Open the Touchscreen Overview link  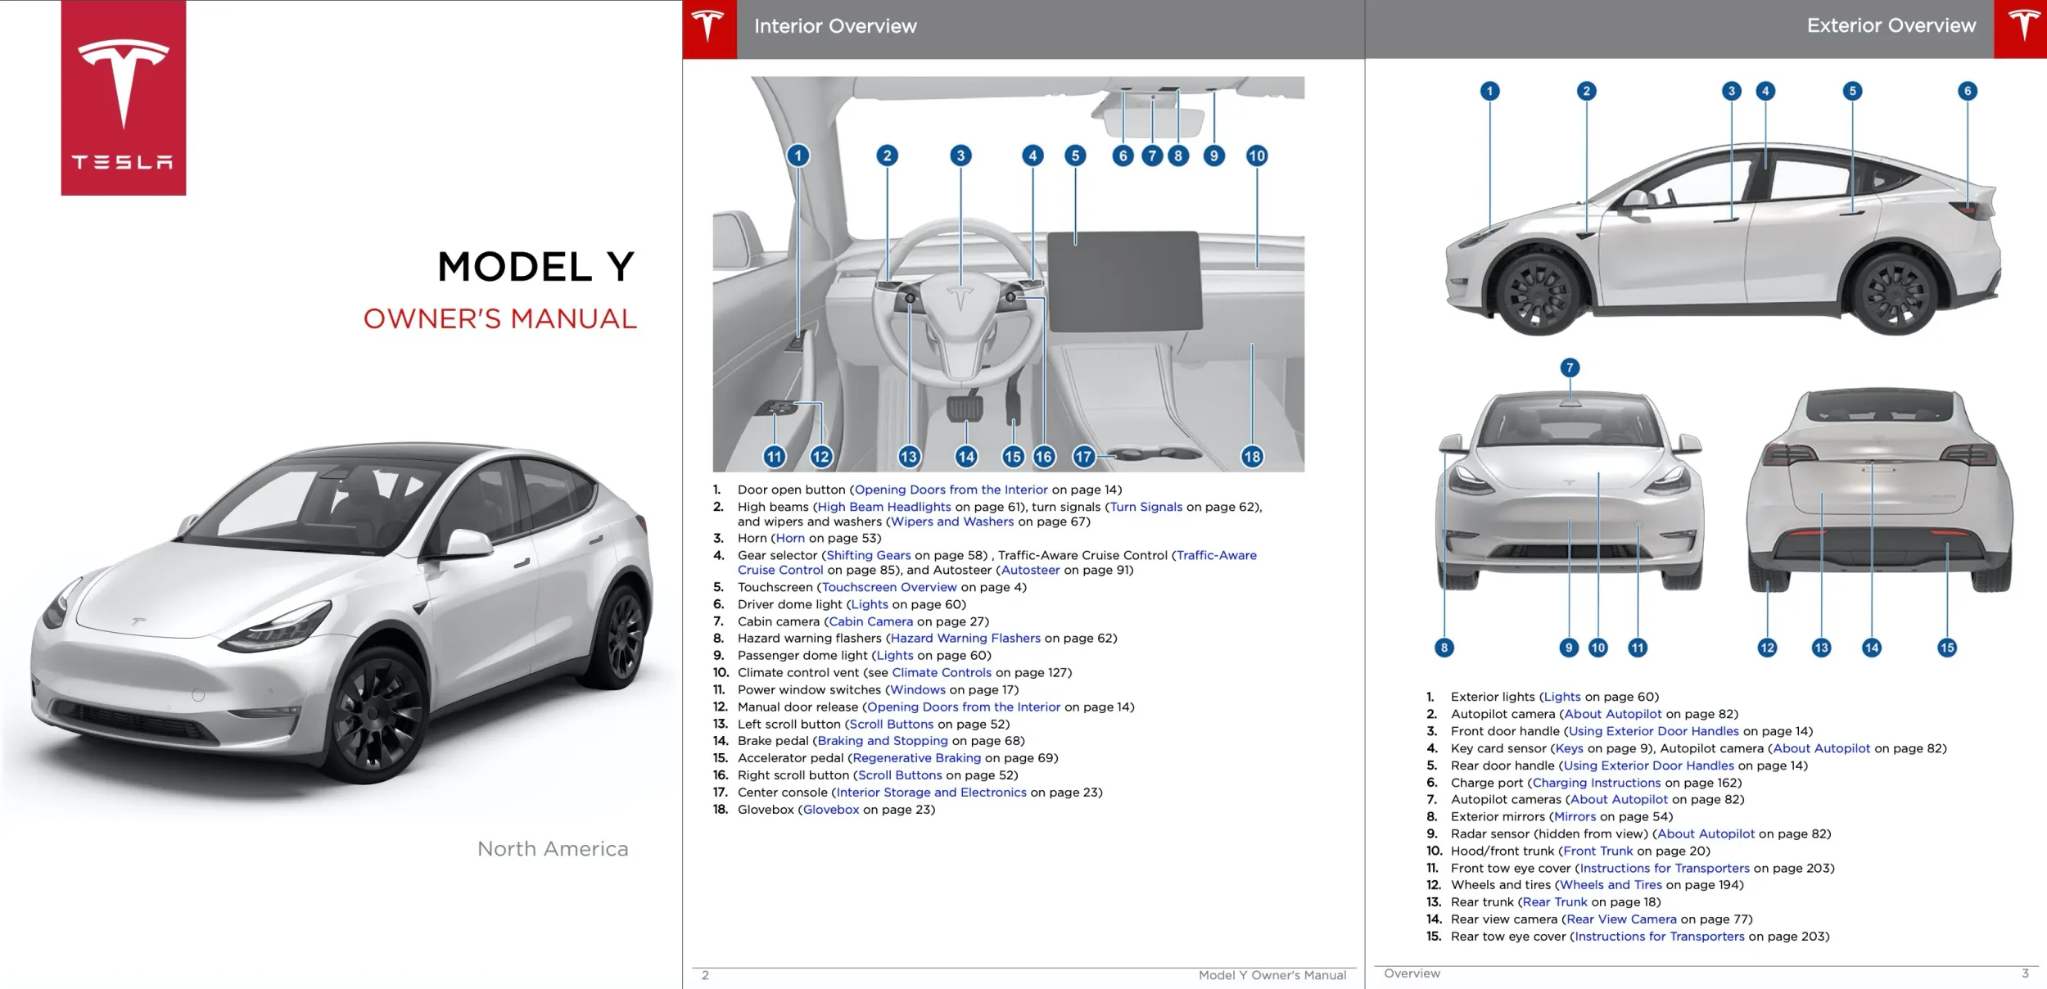(x=888, y=587)
